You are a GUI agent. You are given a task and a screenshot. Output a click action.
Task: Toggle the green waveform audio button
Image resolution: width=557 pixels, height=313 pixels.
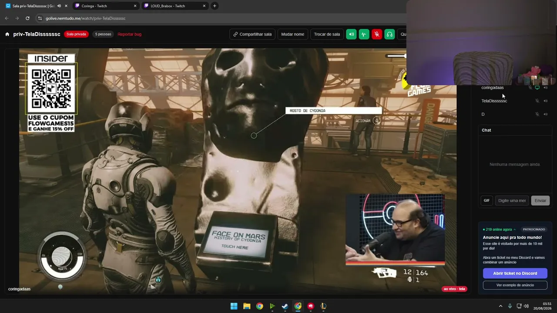click(364, 34)
